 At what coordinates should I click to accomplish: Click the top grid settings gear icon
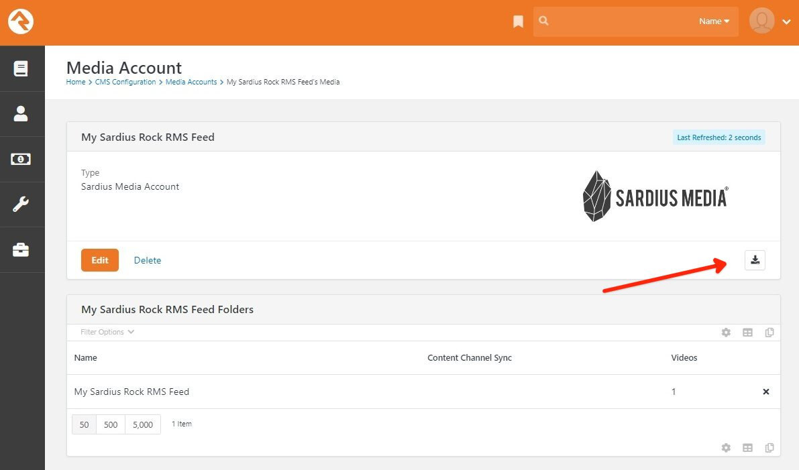[726, 333]
